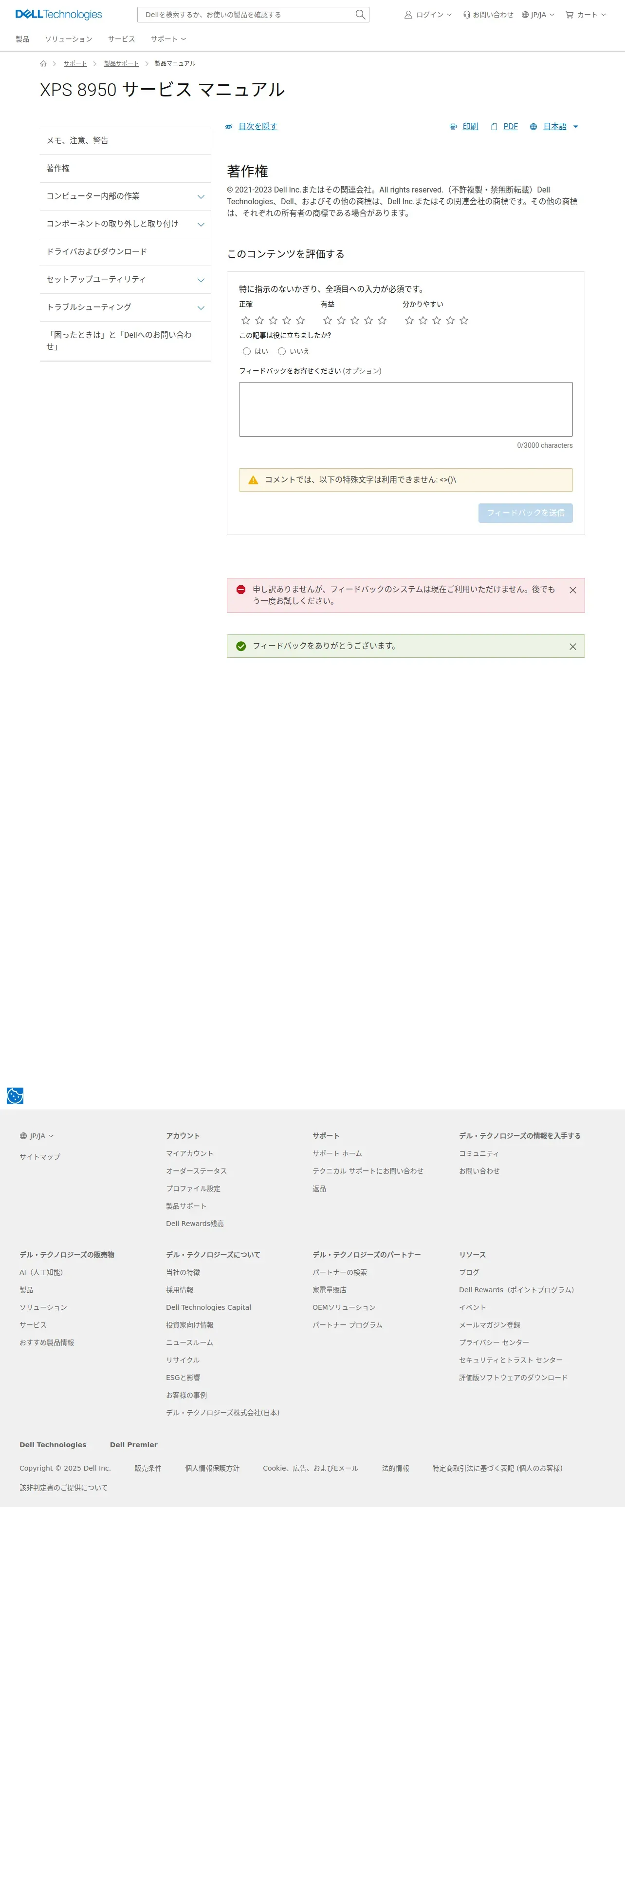
Task: Click footer 個人情報保護方針 link
Action: tap(212, 1469)
